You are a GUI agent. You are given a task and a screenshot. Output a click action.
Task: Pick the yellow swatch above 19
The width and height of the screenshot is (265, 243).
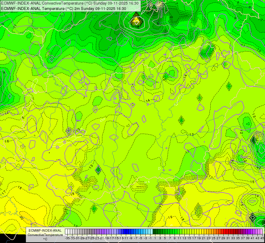[x=198, y=232]
